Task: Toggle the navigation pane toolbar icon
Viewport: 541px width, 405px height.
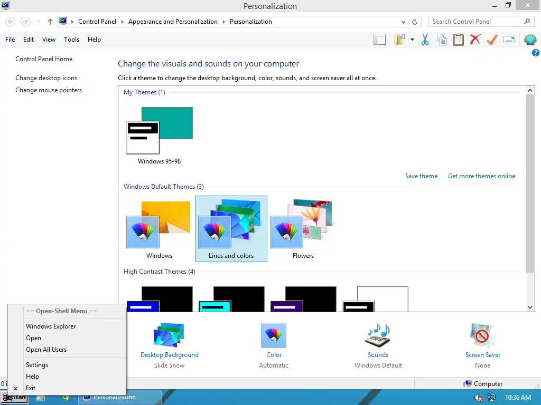Action: click(x=379, y=40)
